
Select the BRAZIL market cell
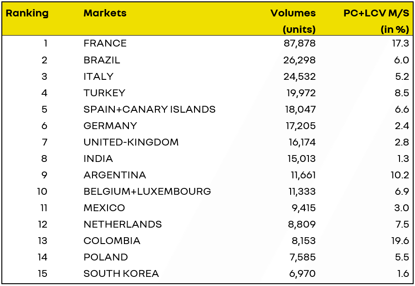[x=102, y=60]
